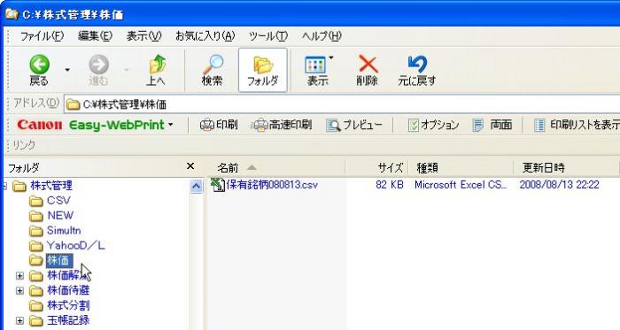Open the 表示(V) menu

(143, 36)
